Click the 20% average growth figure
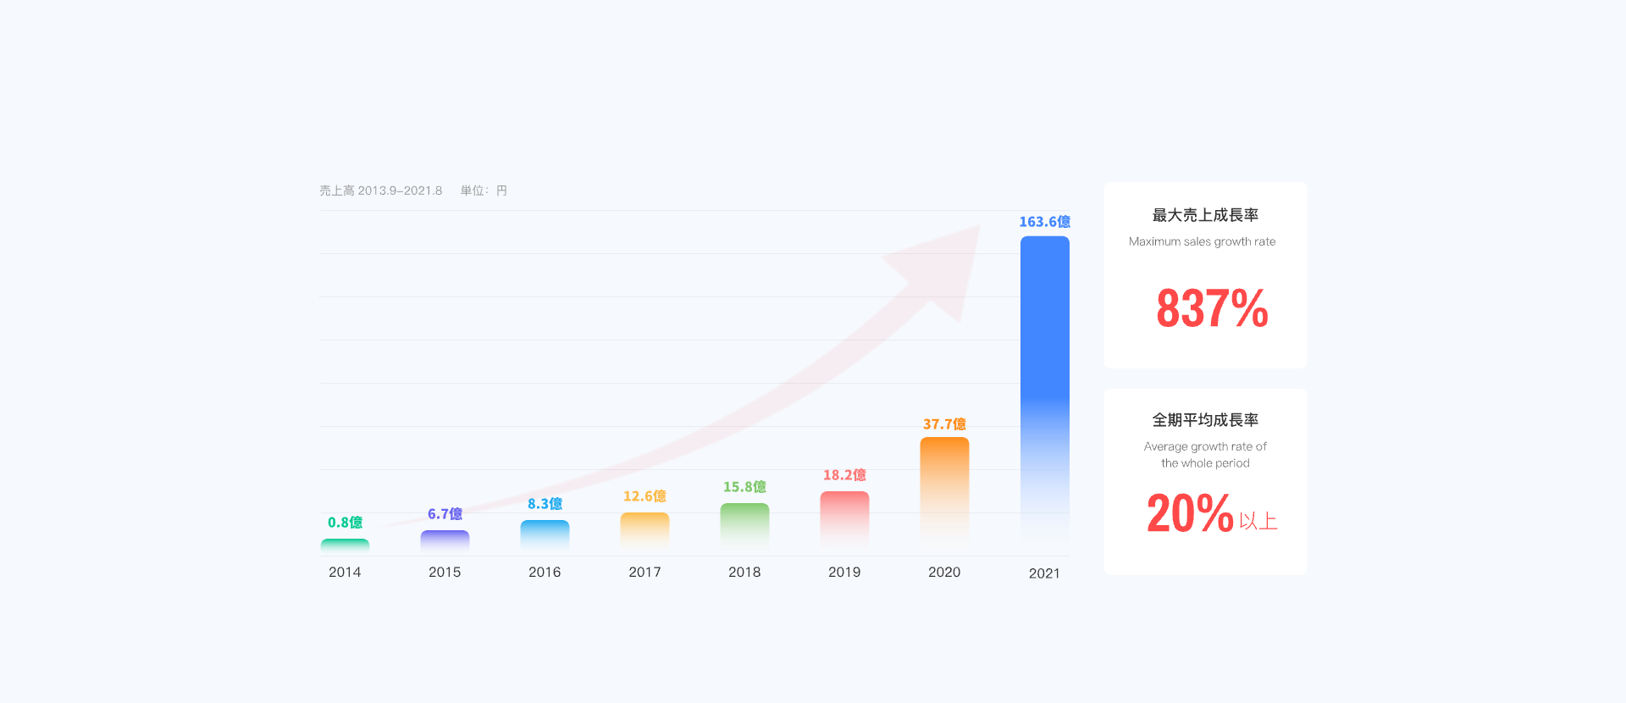This screenshot has width=1626, height=703. click(x=1190, y=513)
